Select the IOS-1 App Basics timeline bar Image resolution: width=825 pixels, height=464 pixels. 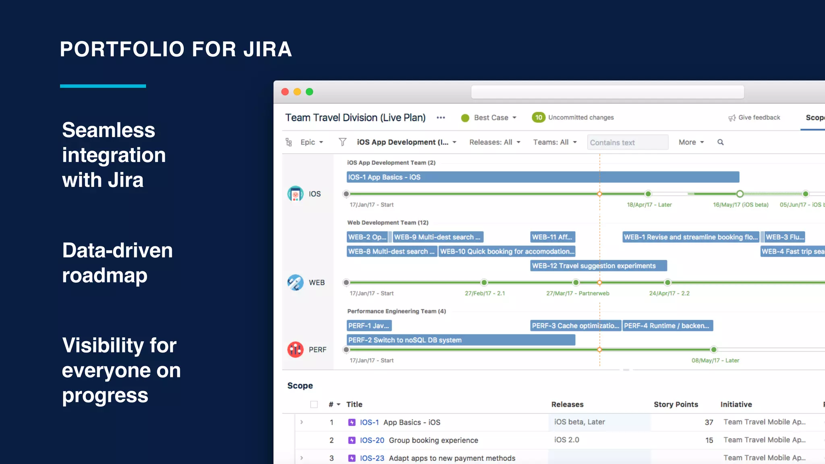click(543, 177)
